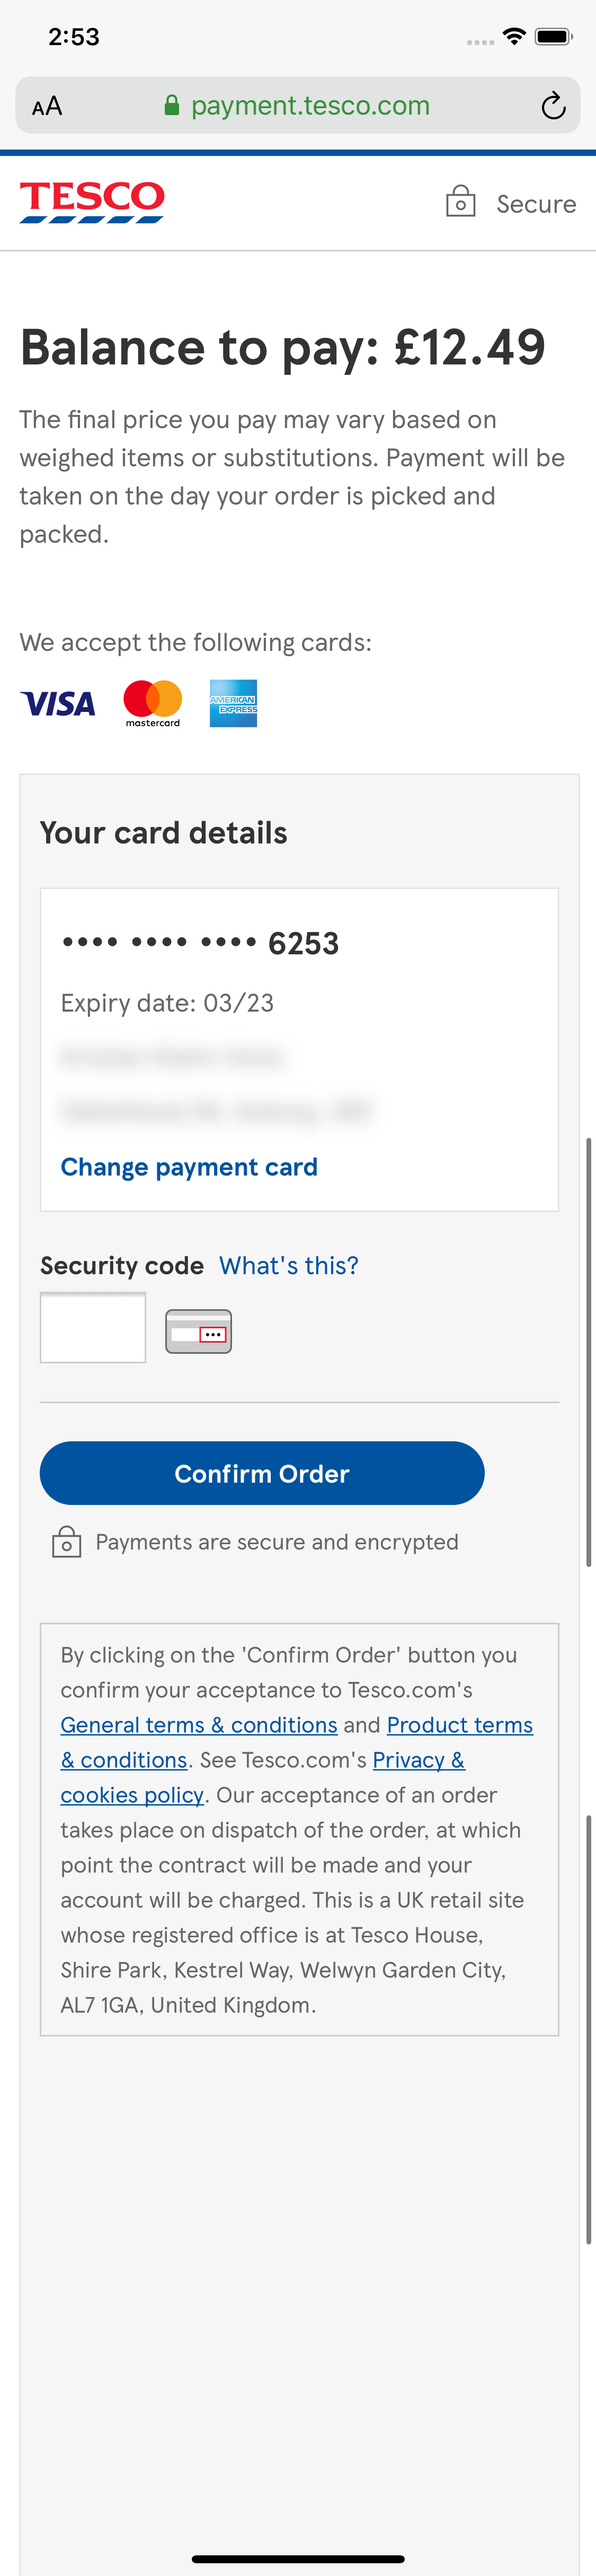Open the Product terms & conditions link
The height and width of the screenshot is (2576, 596).
[459, 1724]
